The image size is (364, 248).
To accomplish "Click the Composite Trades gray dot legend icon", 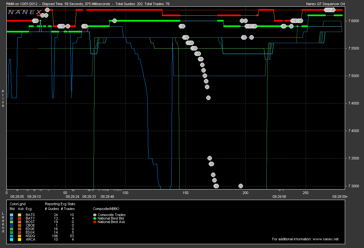I will point(95,215).
